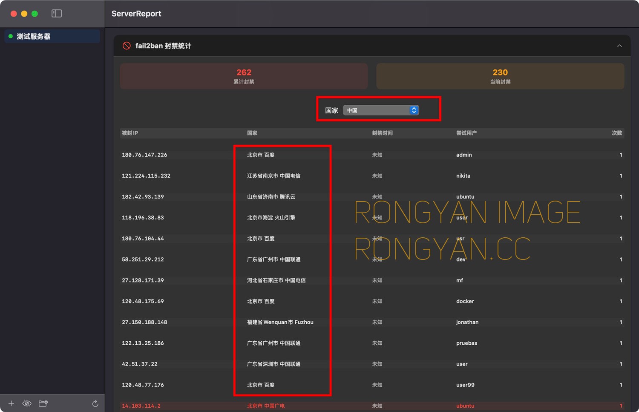Click the green status dot of 测试服务器
Image resolution: width=639 pixels, height=412 pixels.
coord(11,36)
